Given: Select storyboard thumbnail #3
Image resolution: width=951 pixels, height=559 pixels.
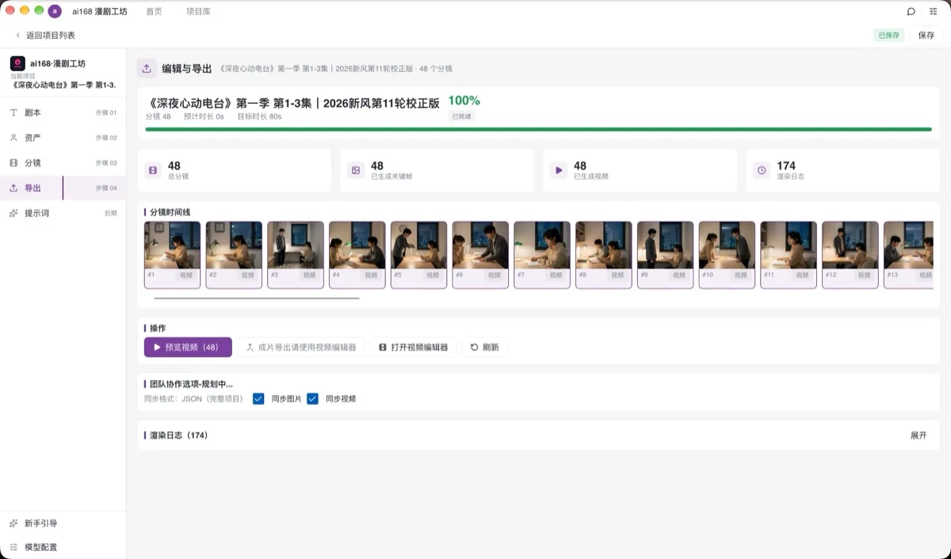Looking at the screenshot, I should pos(296,254).
